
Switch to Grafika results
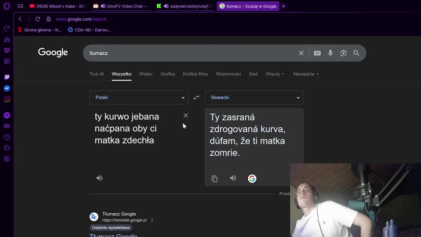pos(168,74)
